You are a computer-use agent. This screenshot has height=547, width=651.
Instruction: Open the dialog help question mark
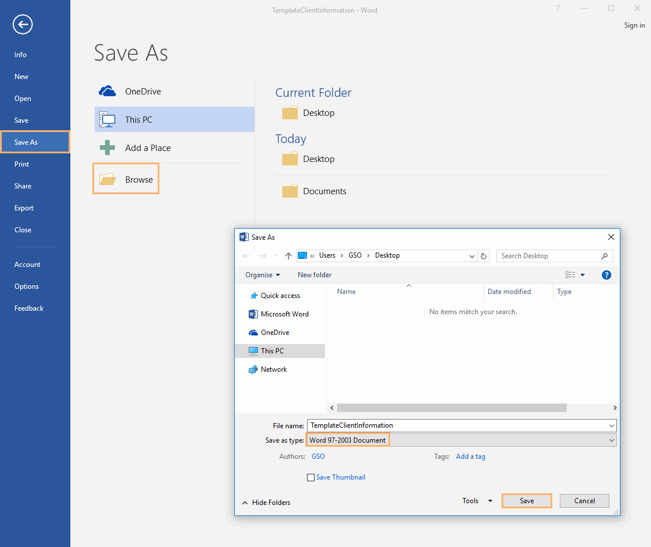606,275
